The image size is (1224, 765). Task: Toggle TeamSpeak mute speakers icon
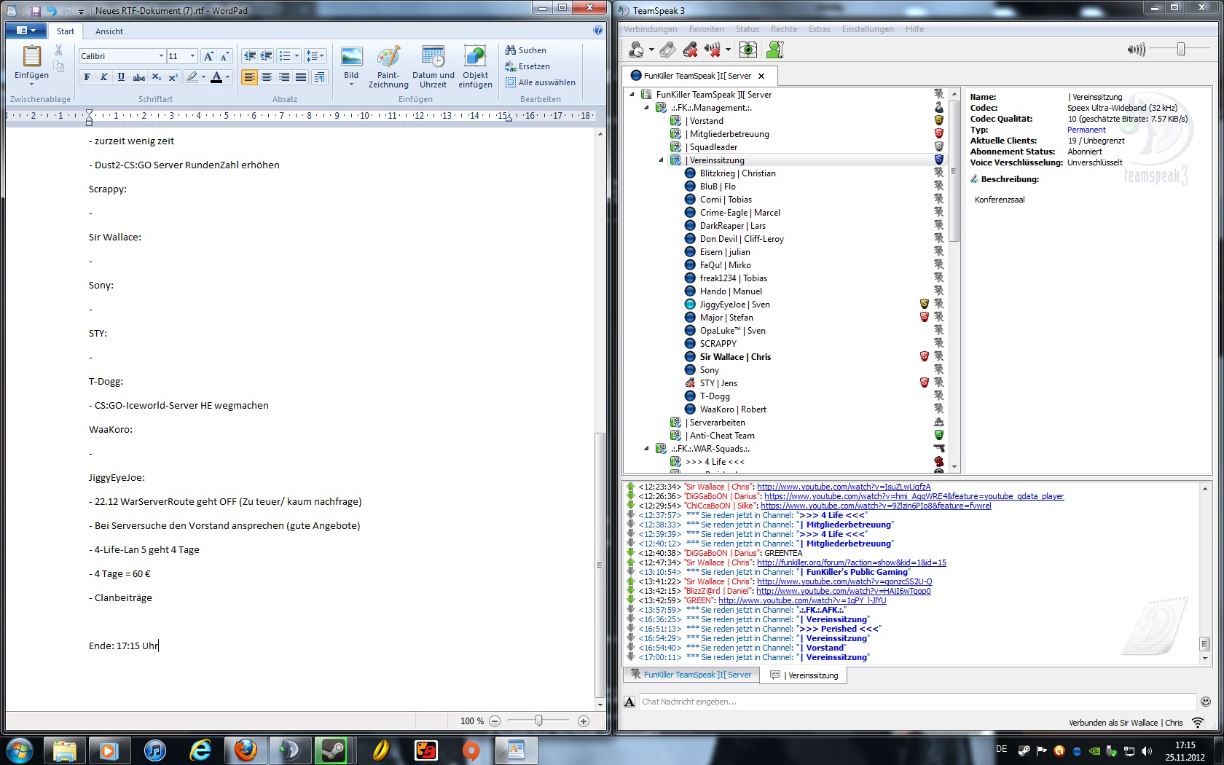[713, 50]
